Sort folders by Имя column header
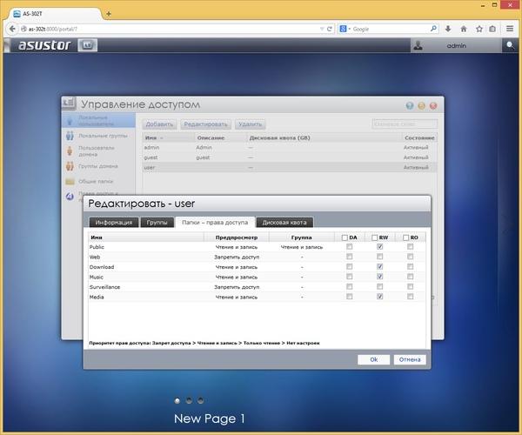The width and height of the screenshot is (522, 435). pos(146,238)
